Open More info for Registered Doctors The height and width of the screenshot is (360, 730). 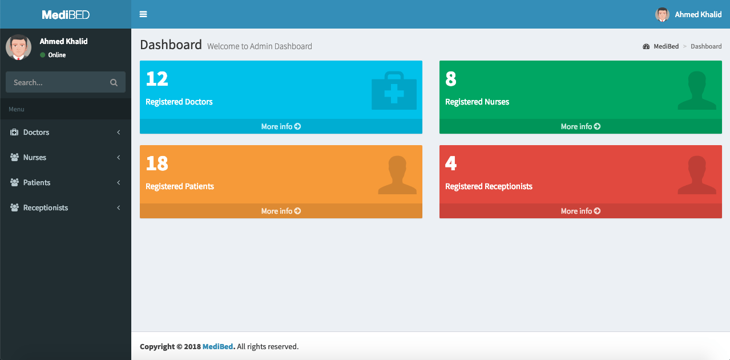click(x=281, y=126)
